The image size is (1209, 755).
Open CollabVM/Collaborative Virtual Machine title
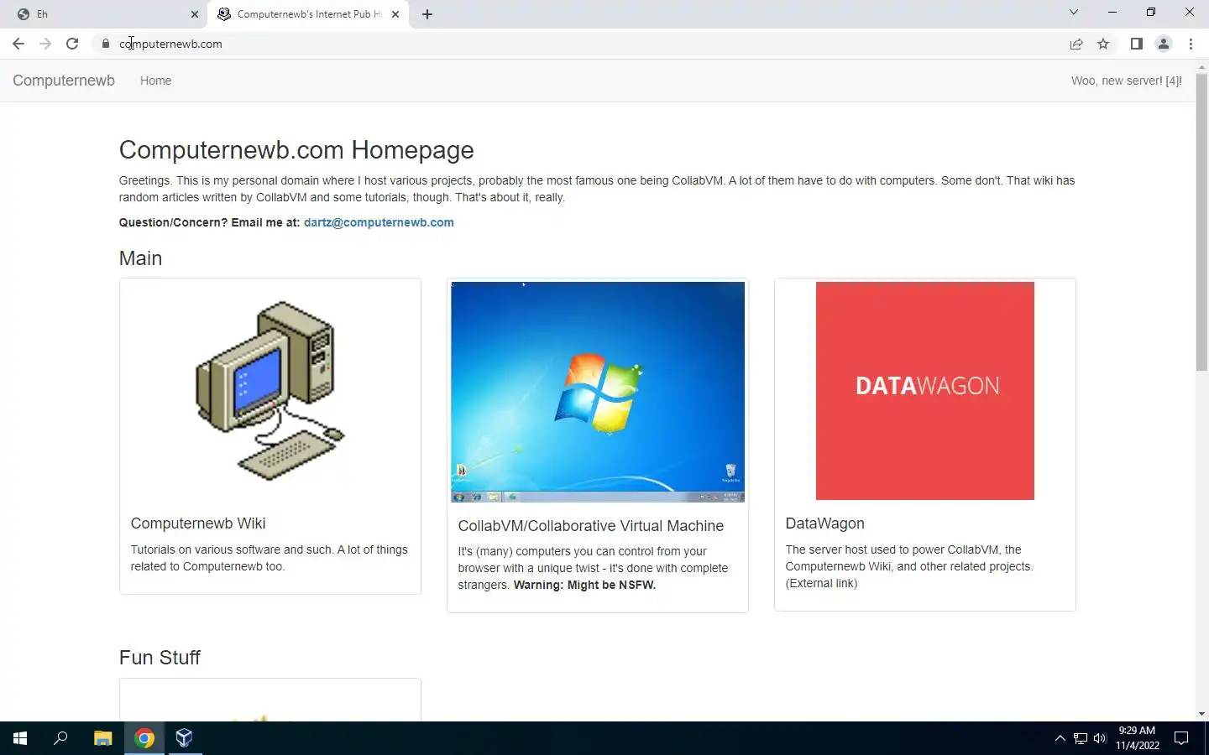click(x=591, y=526)
